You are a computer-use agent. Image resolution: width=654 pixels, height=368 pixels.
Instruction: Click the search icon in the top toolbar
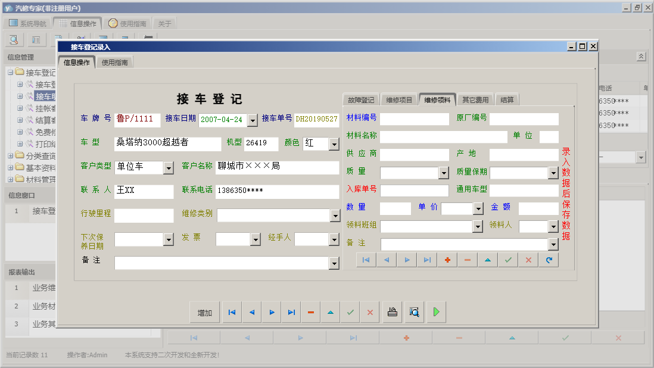tap(13, 39)
